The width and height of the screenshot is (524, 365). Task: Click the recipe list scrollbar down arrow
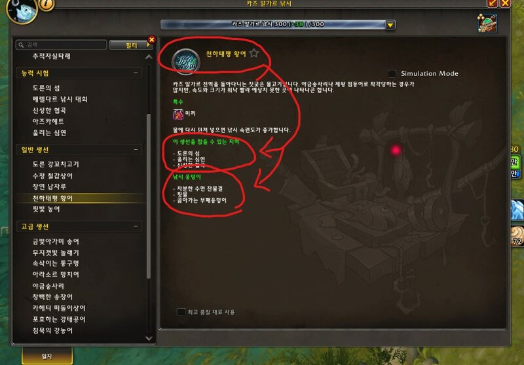149,338
